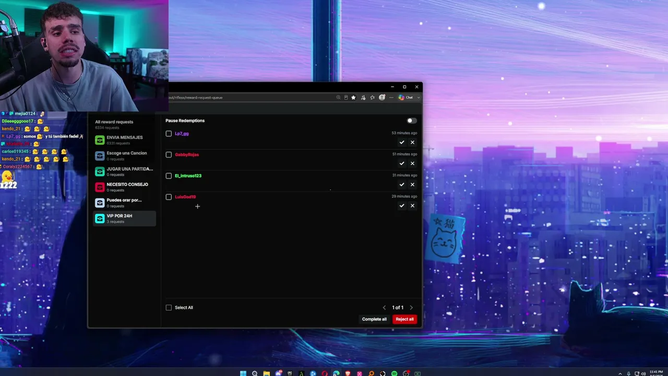Select VIP POR 24H reward queue

coord(124,218)
